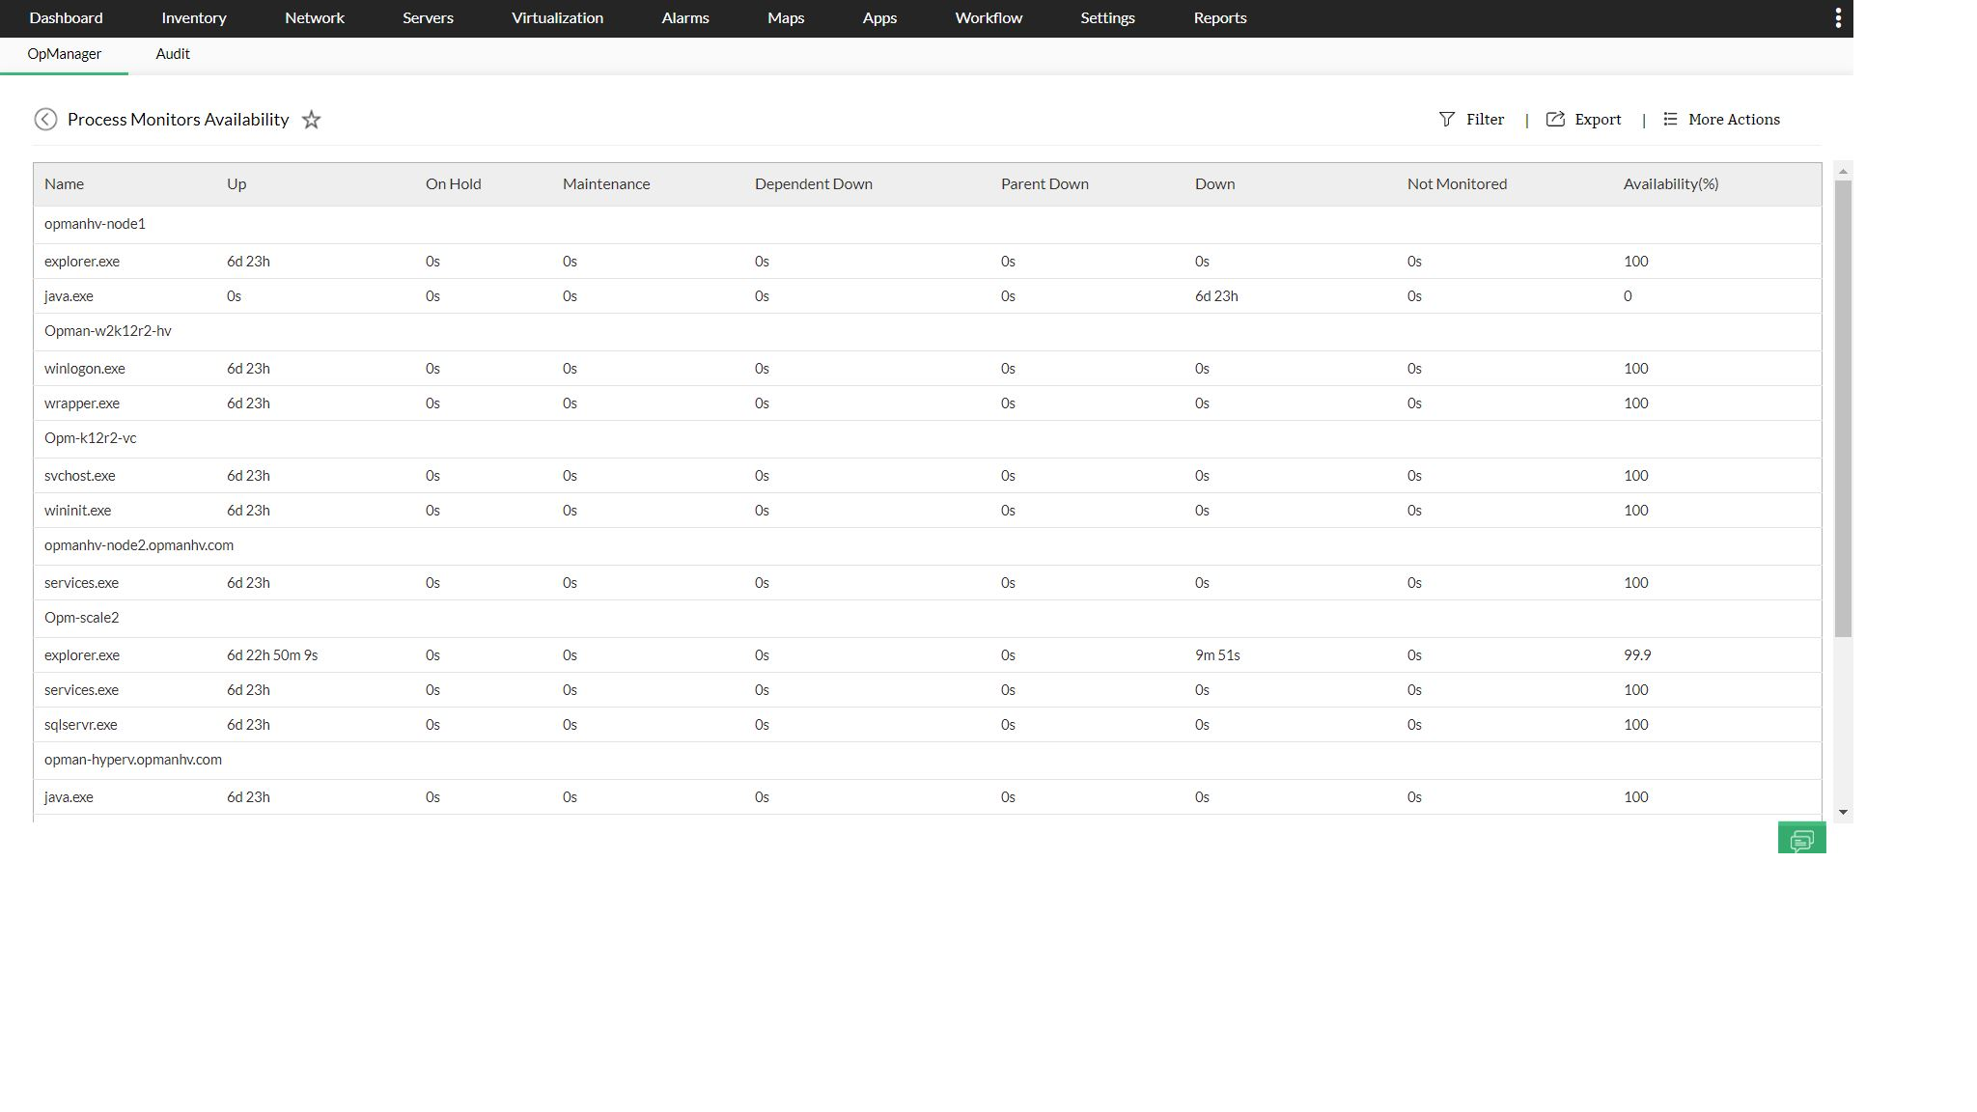Open the Alarms menu
The width and height of the screenshot is (1977, 1112).
(684, 18)
